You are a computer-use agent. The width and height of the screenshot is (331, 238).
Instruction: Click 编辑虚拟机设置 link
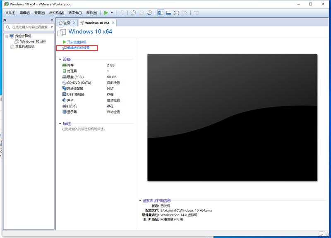(79, 48)
